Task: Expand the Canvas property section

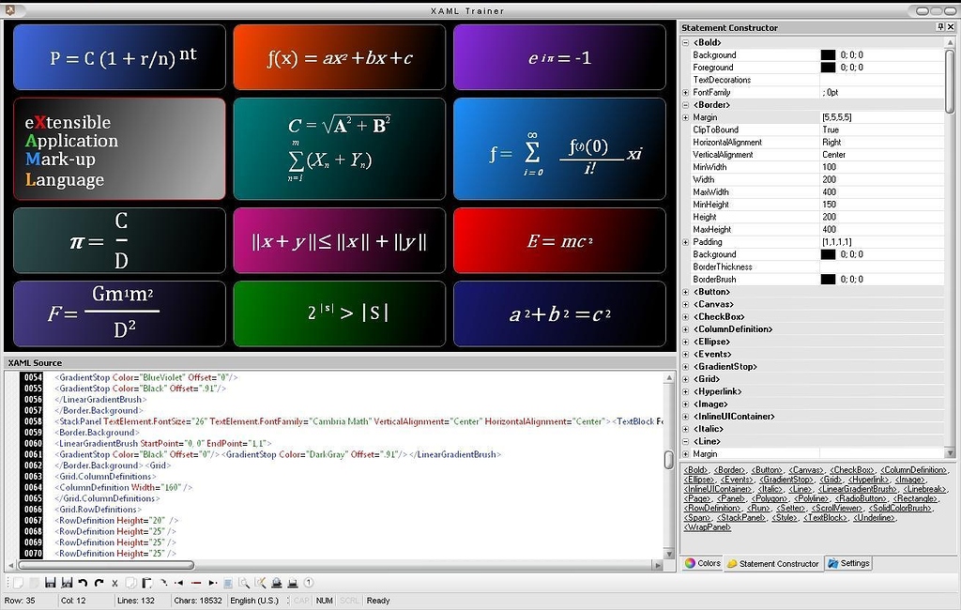Action: coord(684,304)
